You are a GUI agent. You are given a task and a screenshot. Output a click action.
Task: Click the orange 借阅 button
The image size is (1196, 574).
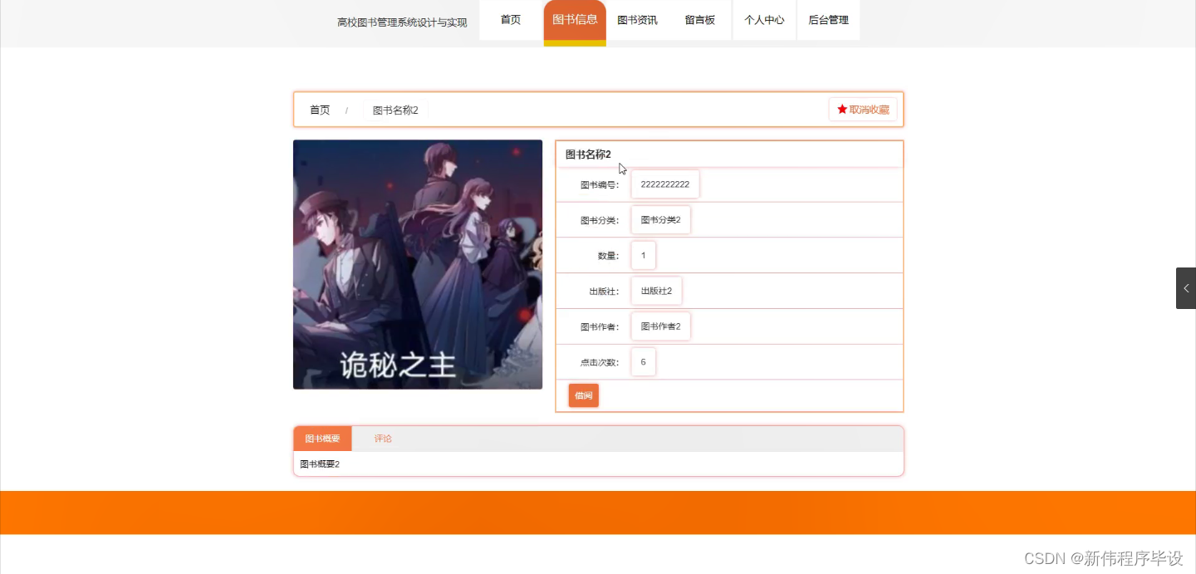pos(584,395)
